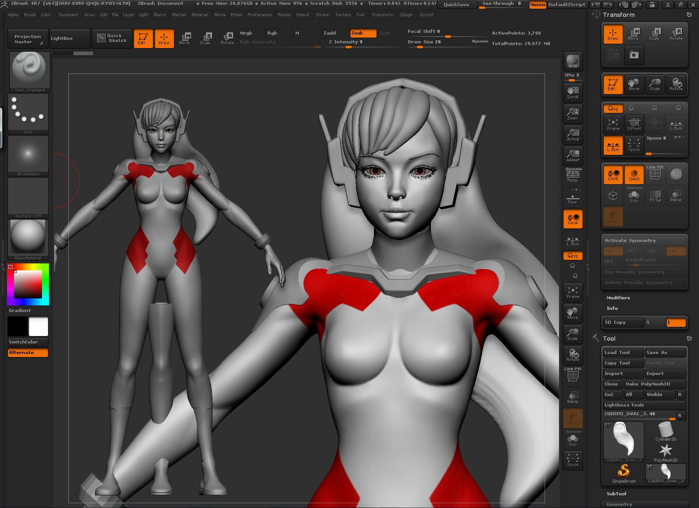The height and width of the screenshot is (508, 699).
Task: Open Lightbox Tools dropdown
Action: coord(644,405)
